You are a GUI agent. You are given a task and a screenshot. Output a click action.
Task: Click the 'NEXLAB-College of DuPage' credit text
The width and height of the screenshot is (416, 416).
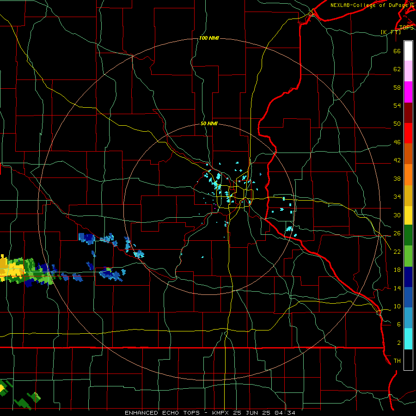click(x=369, y=5)
